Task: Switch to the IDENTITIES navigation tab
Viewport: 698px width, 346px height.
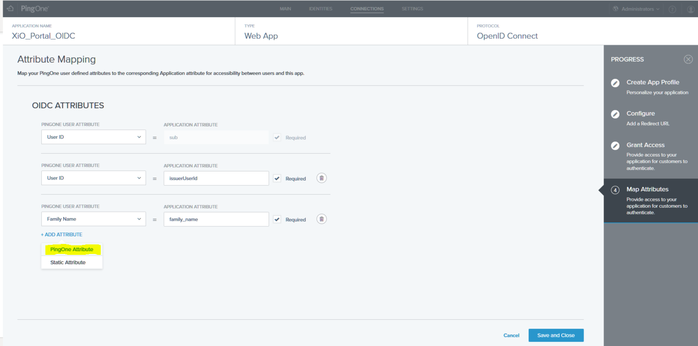Action: pyautogui.click(x=320, y=9)
